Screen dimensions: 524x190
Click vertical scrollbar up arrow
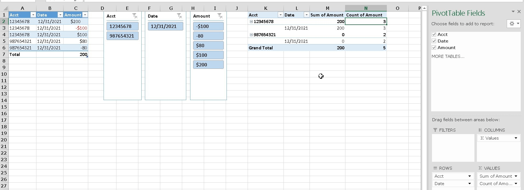coord(424,8)
